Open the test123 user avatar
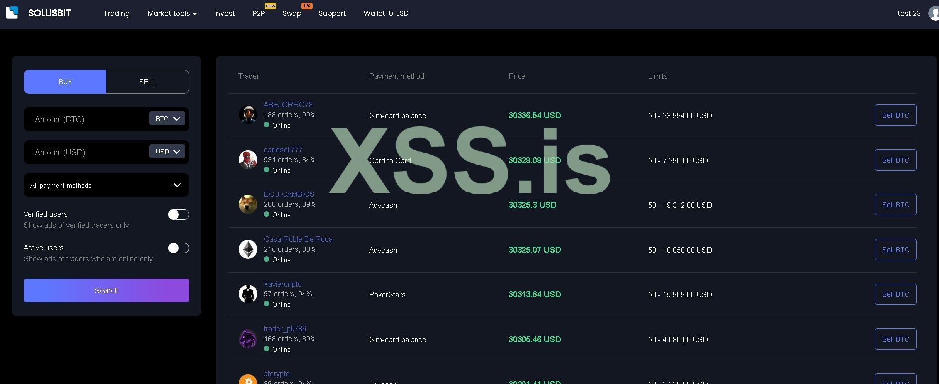The image size is (939, 384). (934, 13)
